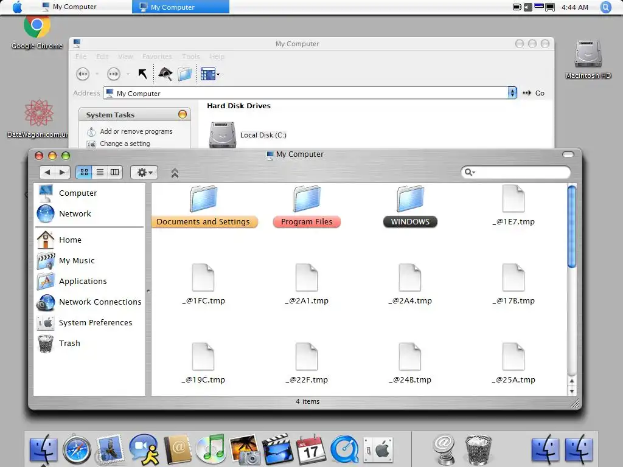The width and height of the screenshot is (623, 467).
Task: Launch QuickTime Player in dock
Action: tap(344, 449)
